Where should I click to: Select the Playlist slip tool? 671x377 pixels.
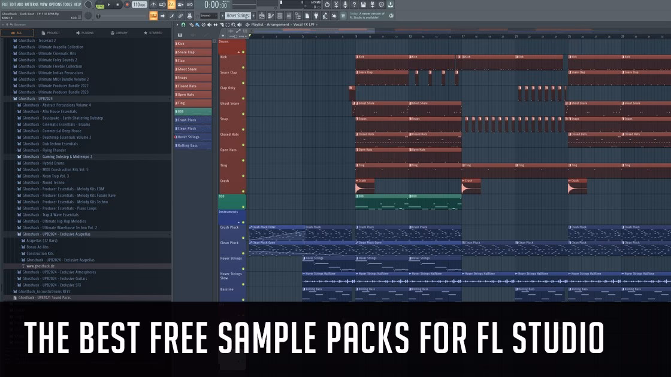(x=215, y=25)
